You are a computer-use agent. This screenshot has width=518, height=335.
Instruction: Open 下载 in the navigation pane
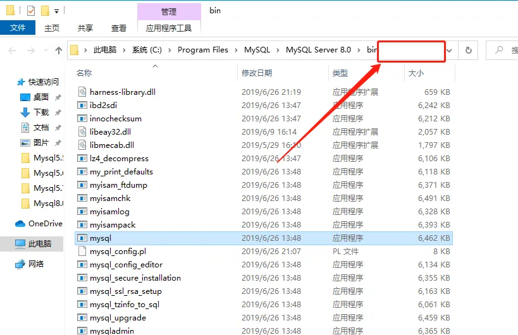pos(41,113)
